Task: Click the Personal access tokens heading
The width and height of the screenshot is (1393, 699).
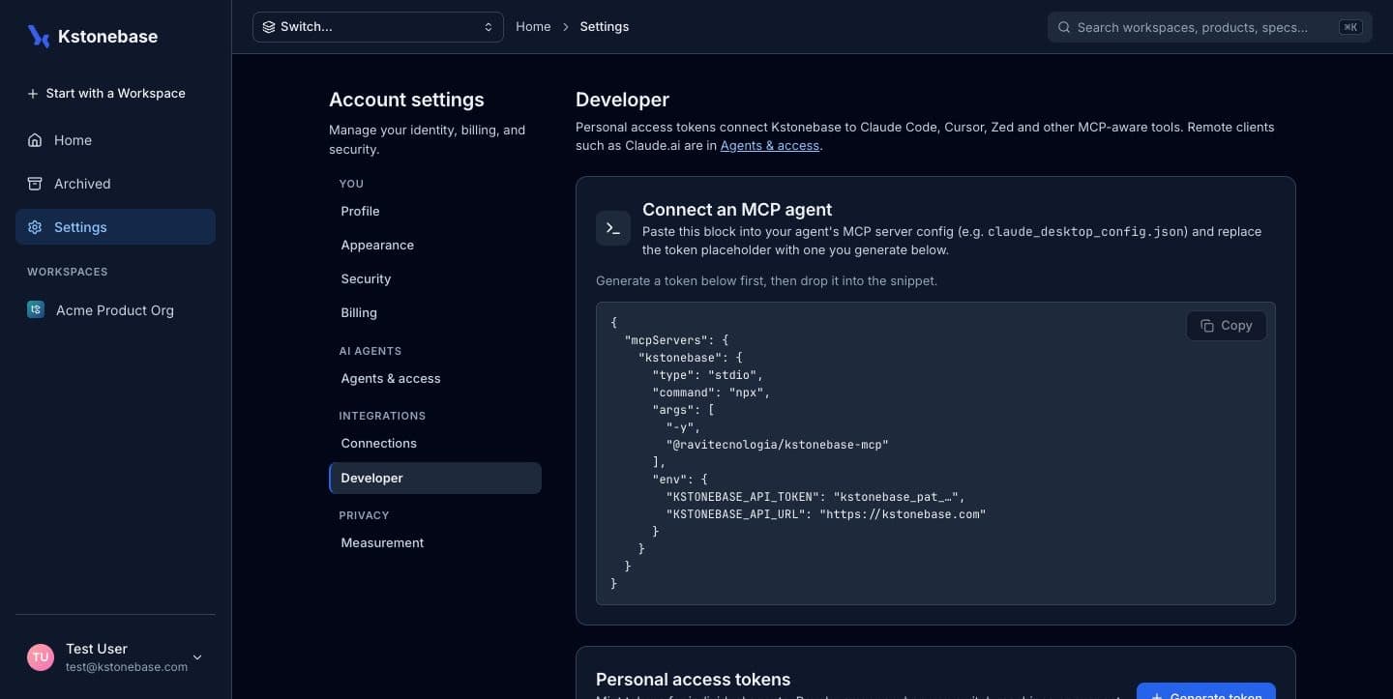Action: click(693, 680)
